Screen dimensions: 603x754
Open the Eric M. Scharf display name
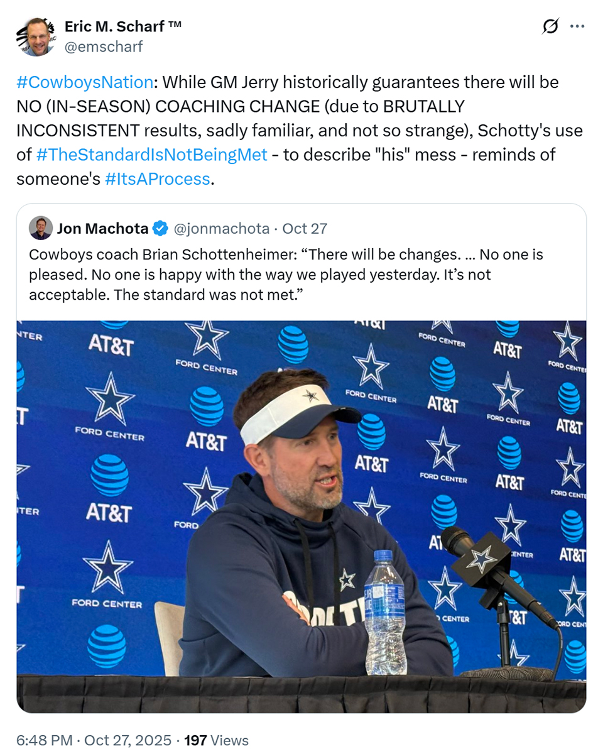click(123, 26)
